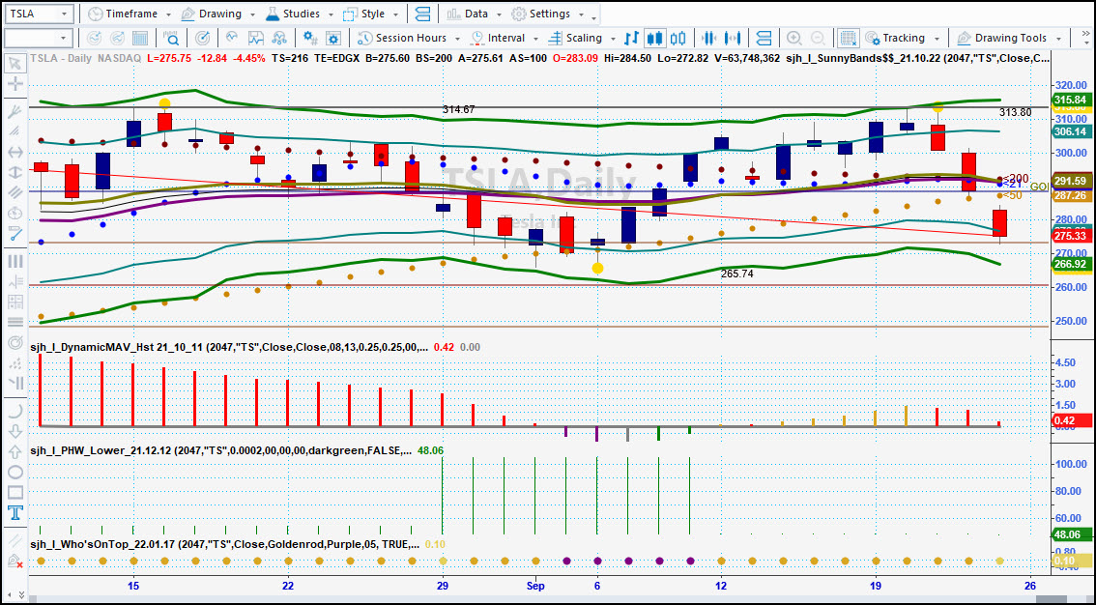Click the green 266.92 price label
Viewport: 1096px width, 605px height.
(x=1072, y=264)
